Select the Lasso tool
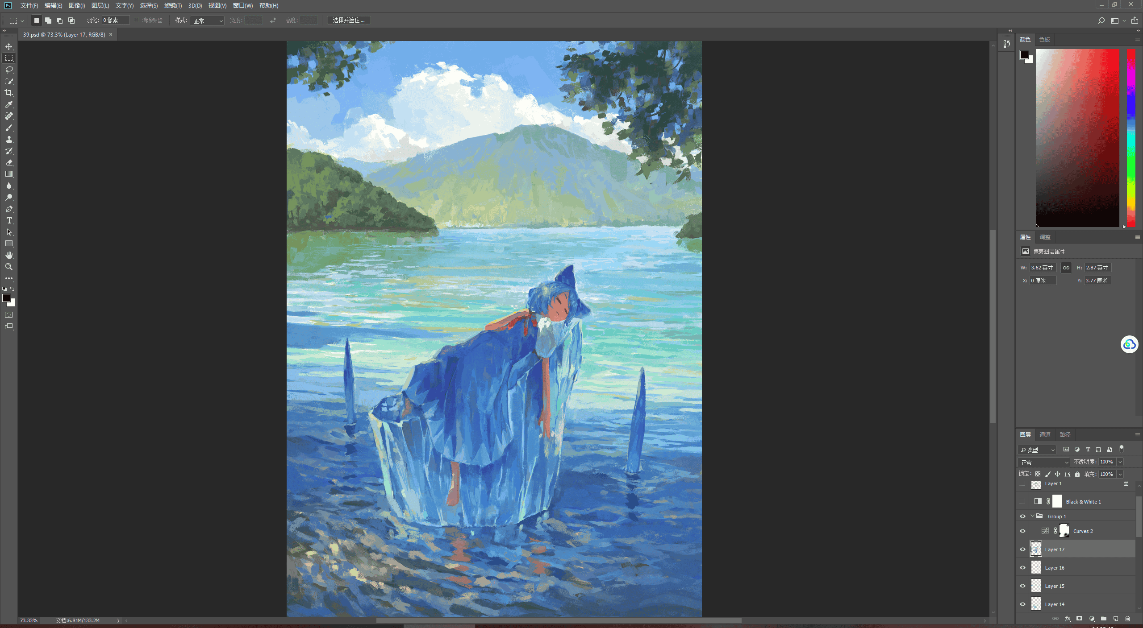Image resolution: width=1143 pixels, height=628 pixels. [x=9, y=70]
